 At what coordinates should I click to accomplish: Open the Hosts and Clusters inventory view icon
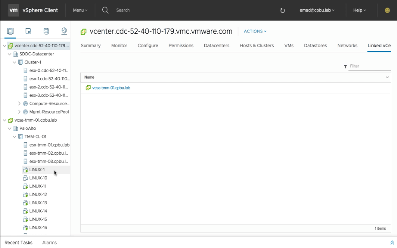pos(10,31)
